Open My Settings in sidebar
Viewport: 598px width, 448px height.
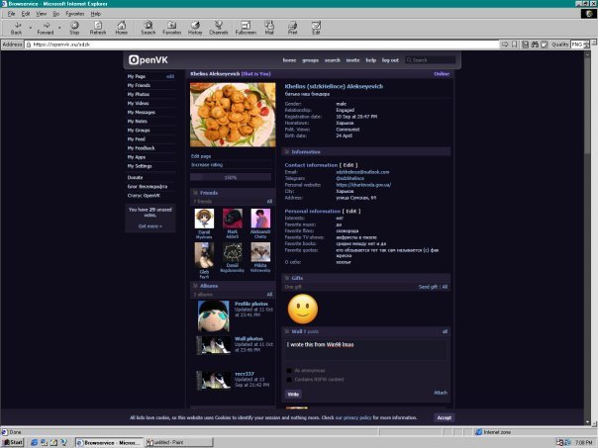click(140, 166)
